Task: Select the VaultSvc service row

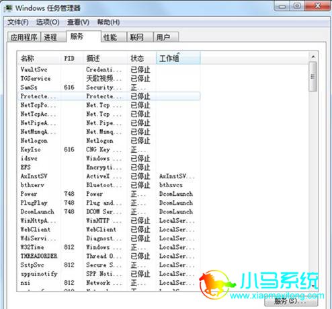Action: point(109,69)
